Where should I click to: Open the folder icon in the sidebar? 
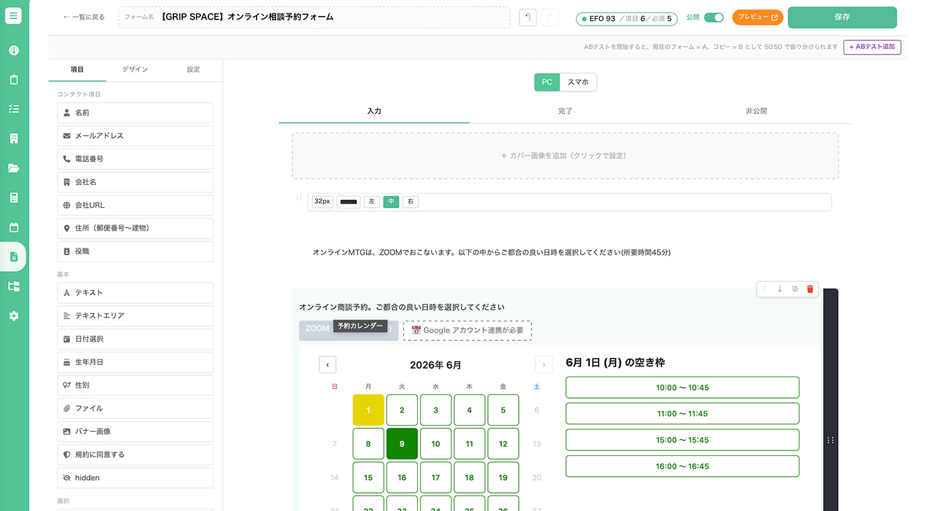pos(13,168)
